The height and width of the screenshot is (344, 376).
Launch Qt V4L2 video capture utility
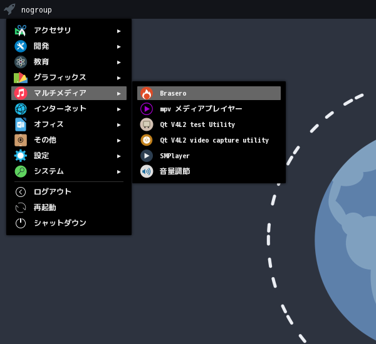coord(209,140)
